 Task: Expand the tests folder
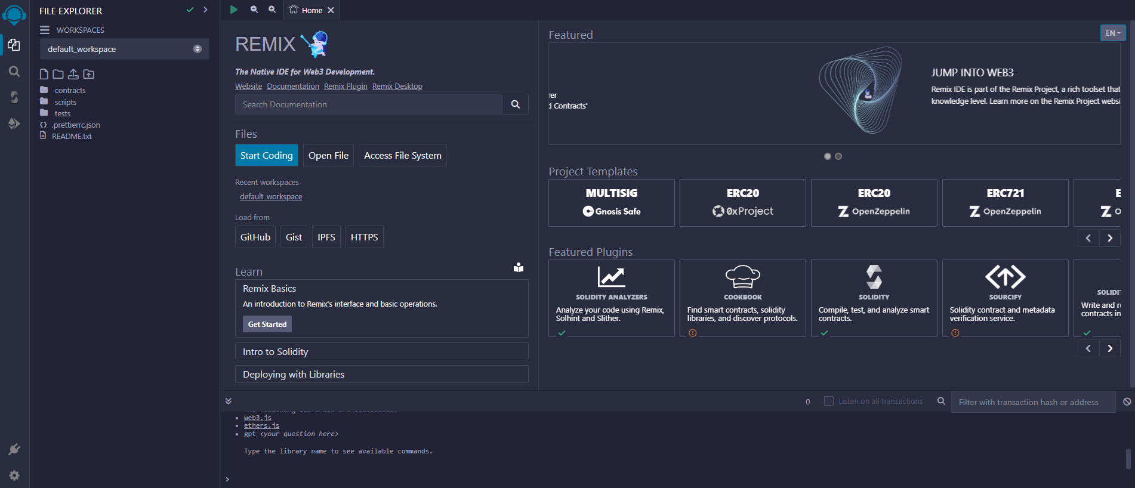[62, 113]
